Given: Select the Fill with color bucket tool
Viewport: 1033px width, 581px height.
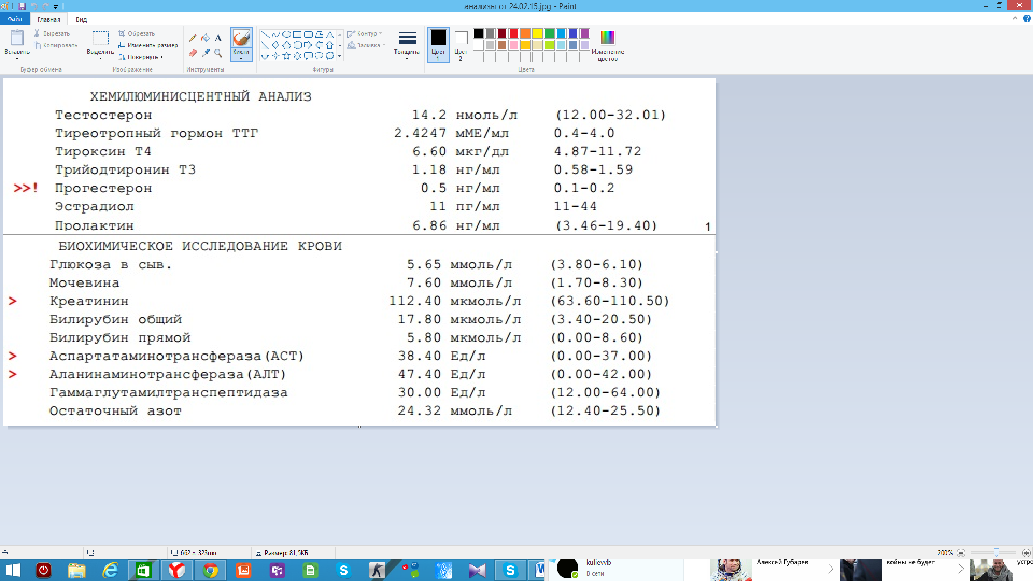Looking at the screenshot, I should click(206, 38).
